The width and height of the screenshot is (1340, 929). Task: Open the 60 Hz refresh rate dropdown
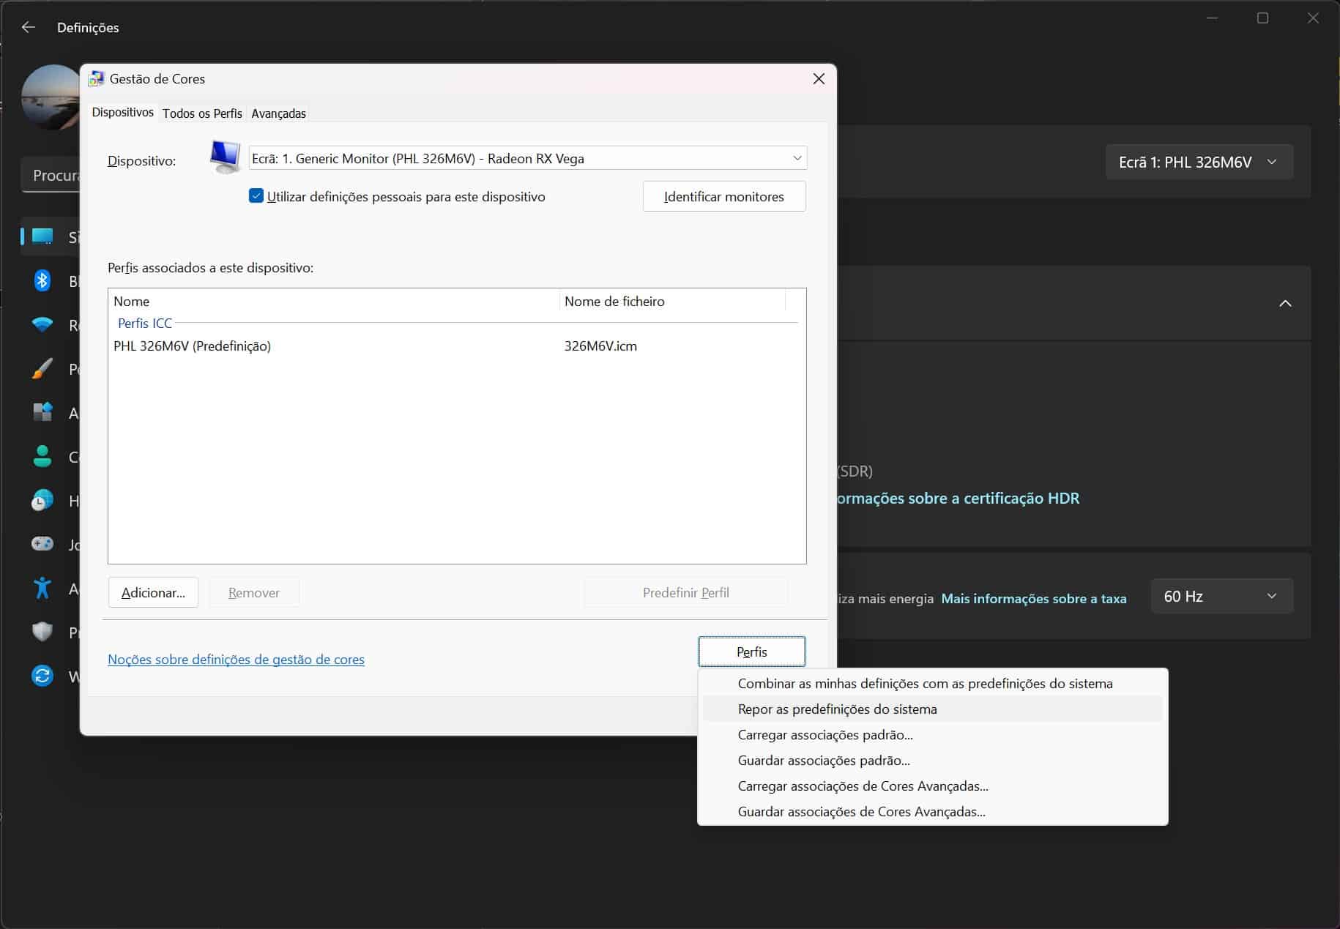[1221, 597]
